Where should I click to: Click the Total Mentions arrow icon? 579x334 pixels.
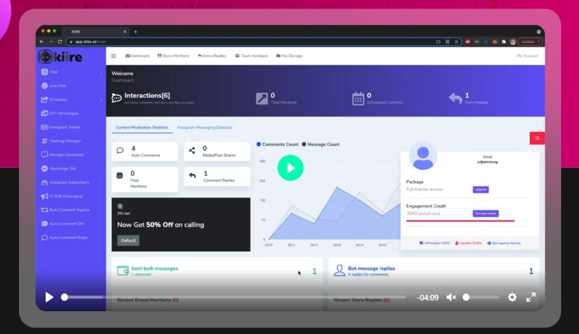[x=262, y=99]
